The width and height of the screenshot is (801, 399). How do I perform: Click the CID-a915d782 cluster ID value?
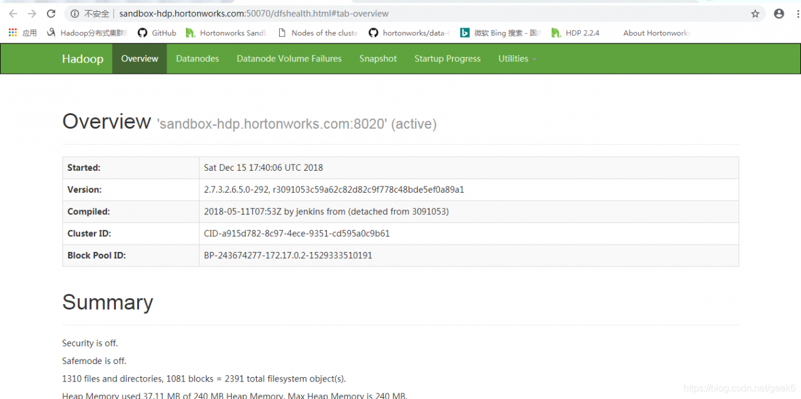297,233
